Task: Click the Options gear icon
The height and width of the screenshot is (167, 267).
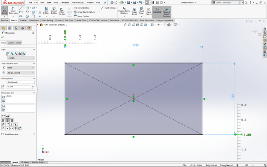Action: (161, 3)
